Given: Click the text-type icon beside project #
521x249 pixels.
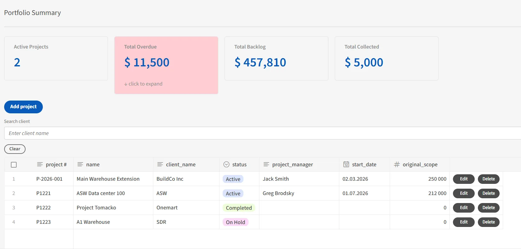Looking at the screenshot, I should [x=40, y=164].
